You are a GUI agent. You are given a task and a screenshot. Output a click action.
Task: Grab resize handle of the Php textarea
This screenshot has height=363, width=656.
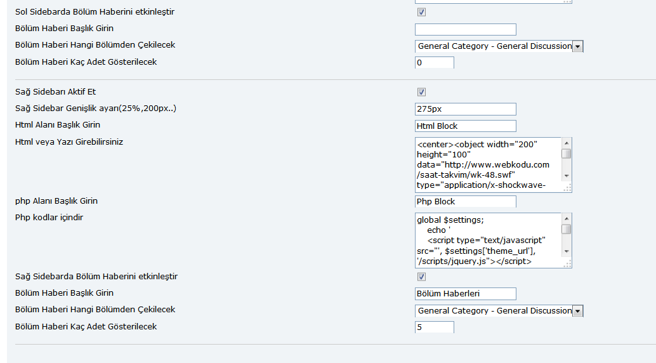(567, 264)
